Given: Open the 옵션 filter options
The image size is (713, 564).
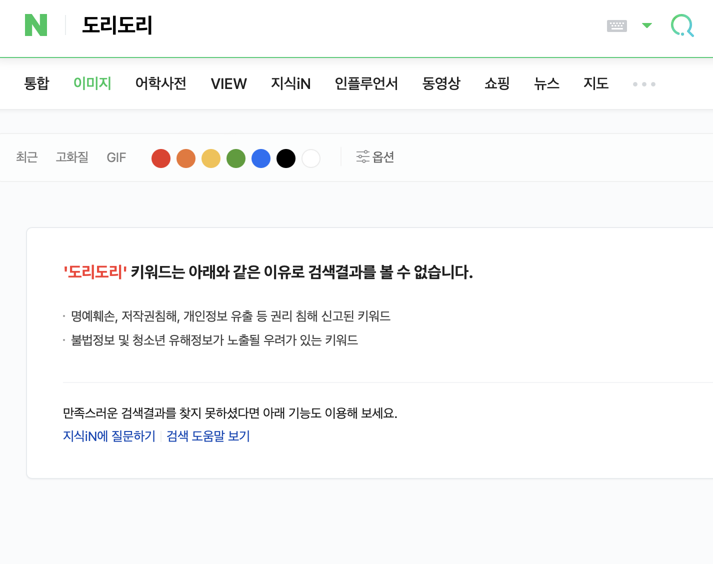Looking at the screenshot, I should click(x=375, y=157).
